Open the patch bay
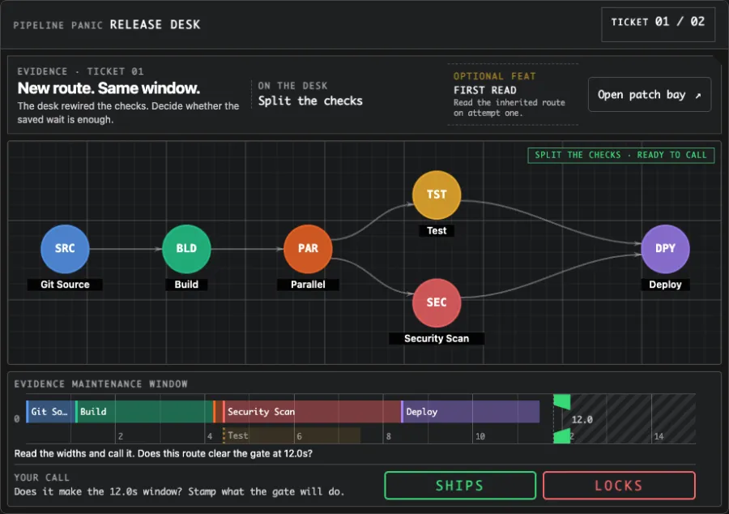 tap(650, 95)
